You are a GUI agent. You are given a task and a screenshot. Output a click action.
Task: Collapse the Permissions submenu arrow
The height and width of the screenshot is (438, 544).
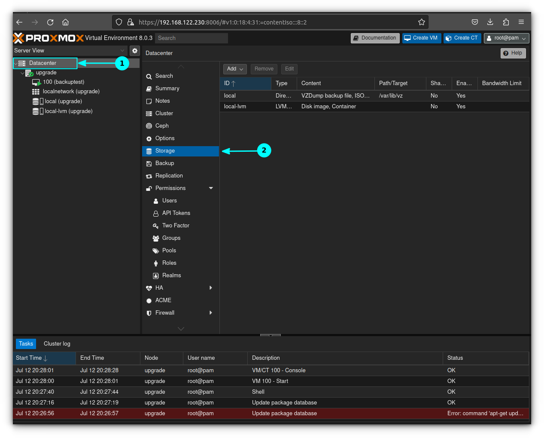tap(211, 188)
